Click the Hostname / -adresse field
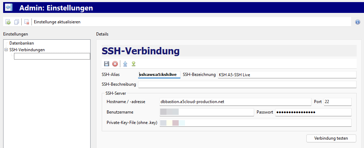Screen dimensions: 364x148 (x=235, y=102)
